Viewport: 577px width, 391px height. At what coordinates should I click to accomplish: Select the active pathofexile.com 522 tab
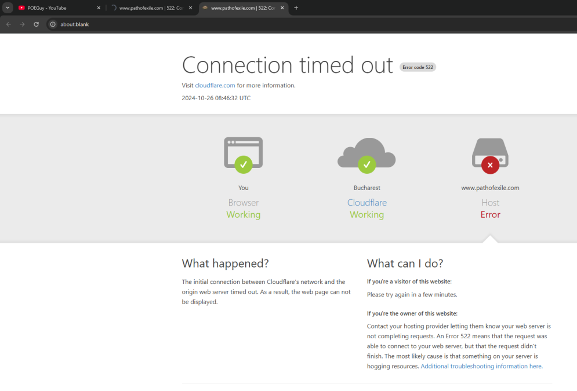(x=243, y=8)
